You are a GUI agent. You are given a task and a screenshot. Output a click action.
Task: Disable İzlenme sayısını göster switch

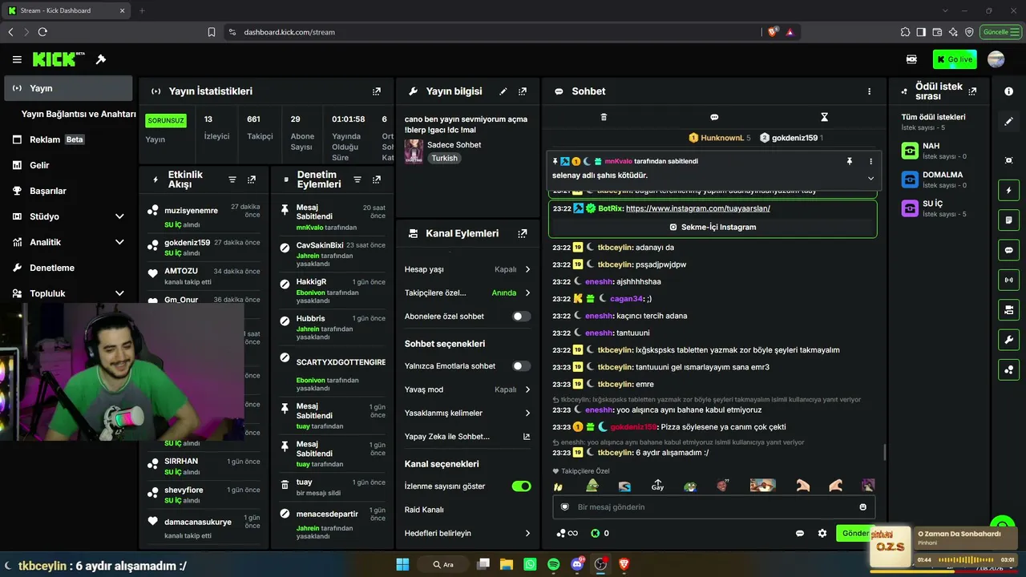[x=521, y=486]
